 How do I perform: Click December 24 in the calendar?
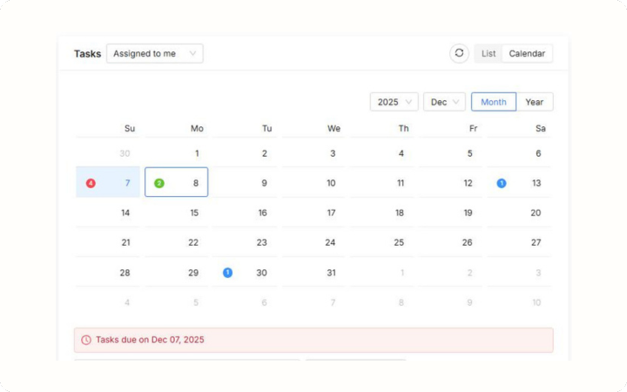click(x=313, y=242)
